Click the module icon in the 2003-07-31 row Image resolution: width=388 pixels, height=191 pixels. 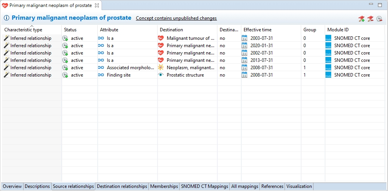329,38
